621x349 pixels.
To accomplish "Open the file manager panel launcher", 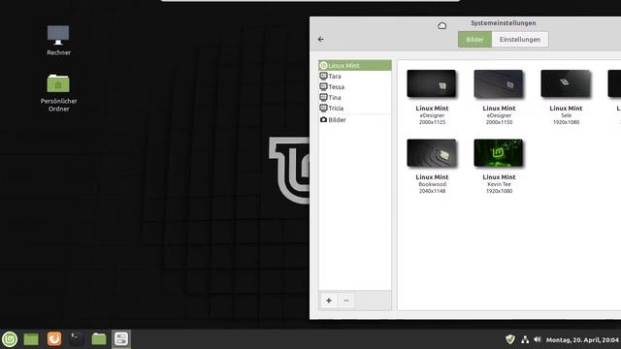I will pyautogui.click(x=99, y=339).
